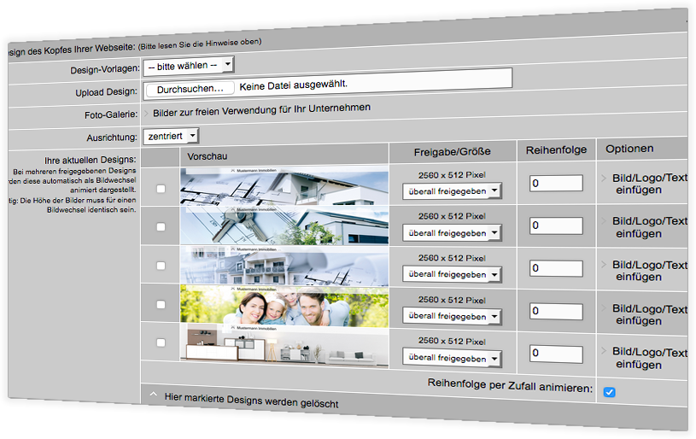This screenshot has width=696, height=439.
Task: Open the Ausrichtung zentriert dropdown
Action: tap(171, 136)
